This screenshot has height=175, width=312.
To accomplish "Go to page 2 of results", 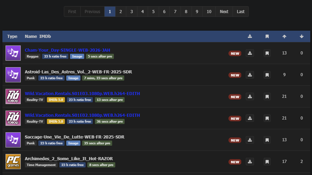I will pos(120,12).
